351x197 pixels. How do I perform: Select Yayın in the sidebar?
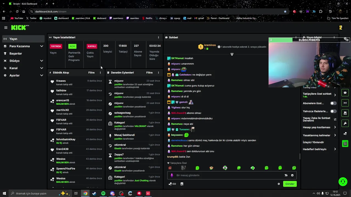click(x=23, y=39)
